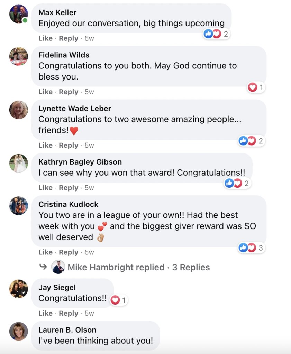Click the reply arrow icon beside Mike Hambright
The image size is (291, 354).
pyautogui.click(x=43, y=267)
